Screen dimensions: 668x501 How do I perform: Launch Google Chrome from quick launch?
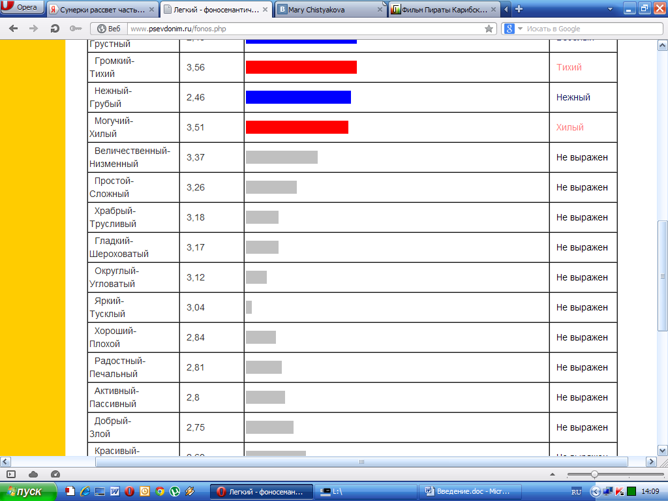pyautogui.click(x=160, y=491)
